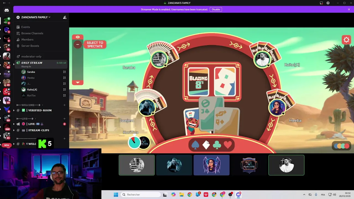Open the moderator-only channel
This screenshot has width=354, height=199.
point(31,56)
